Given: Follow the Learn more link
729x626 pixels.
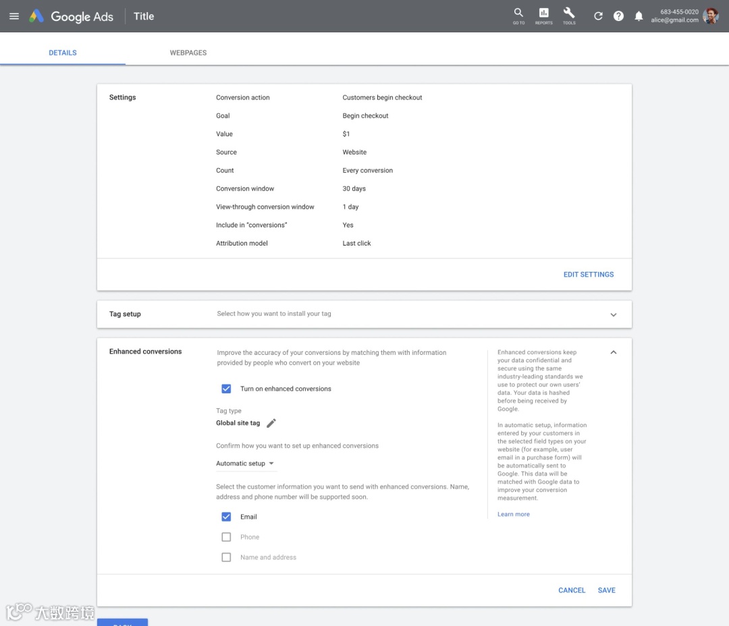Looking at the screenshot, I should pyautogui.click(x=514, y=514).
